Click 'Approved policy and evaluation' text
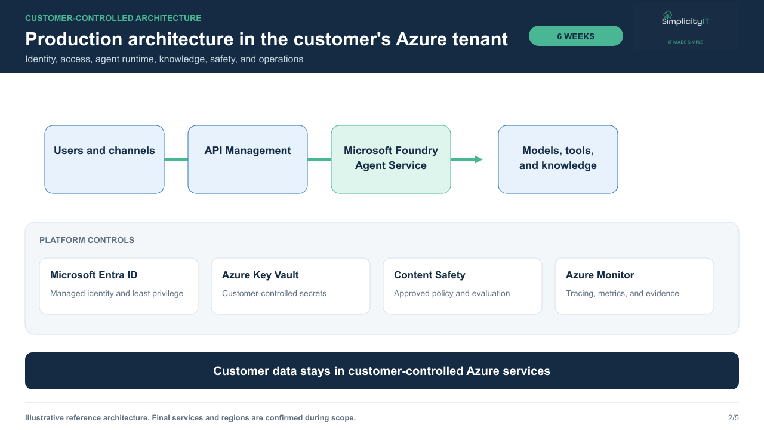This screenshot has width=764, height=430. point(452,293)
